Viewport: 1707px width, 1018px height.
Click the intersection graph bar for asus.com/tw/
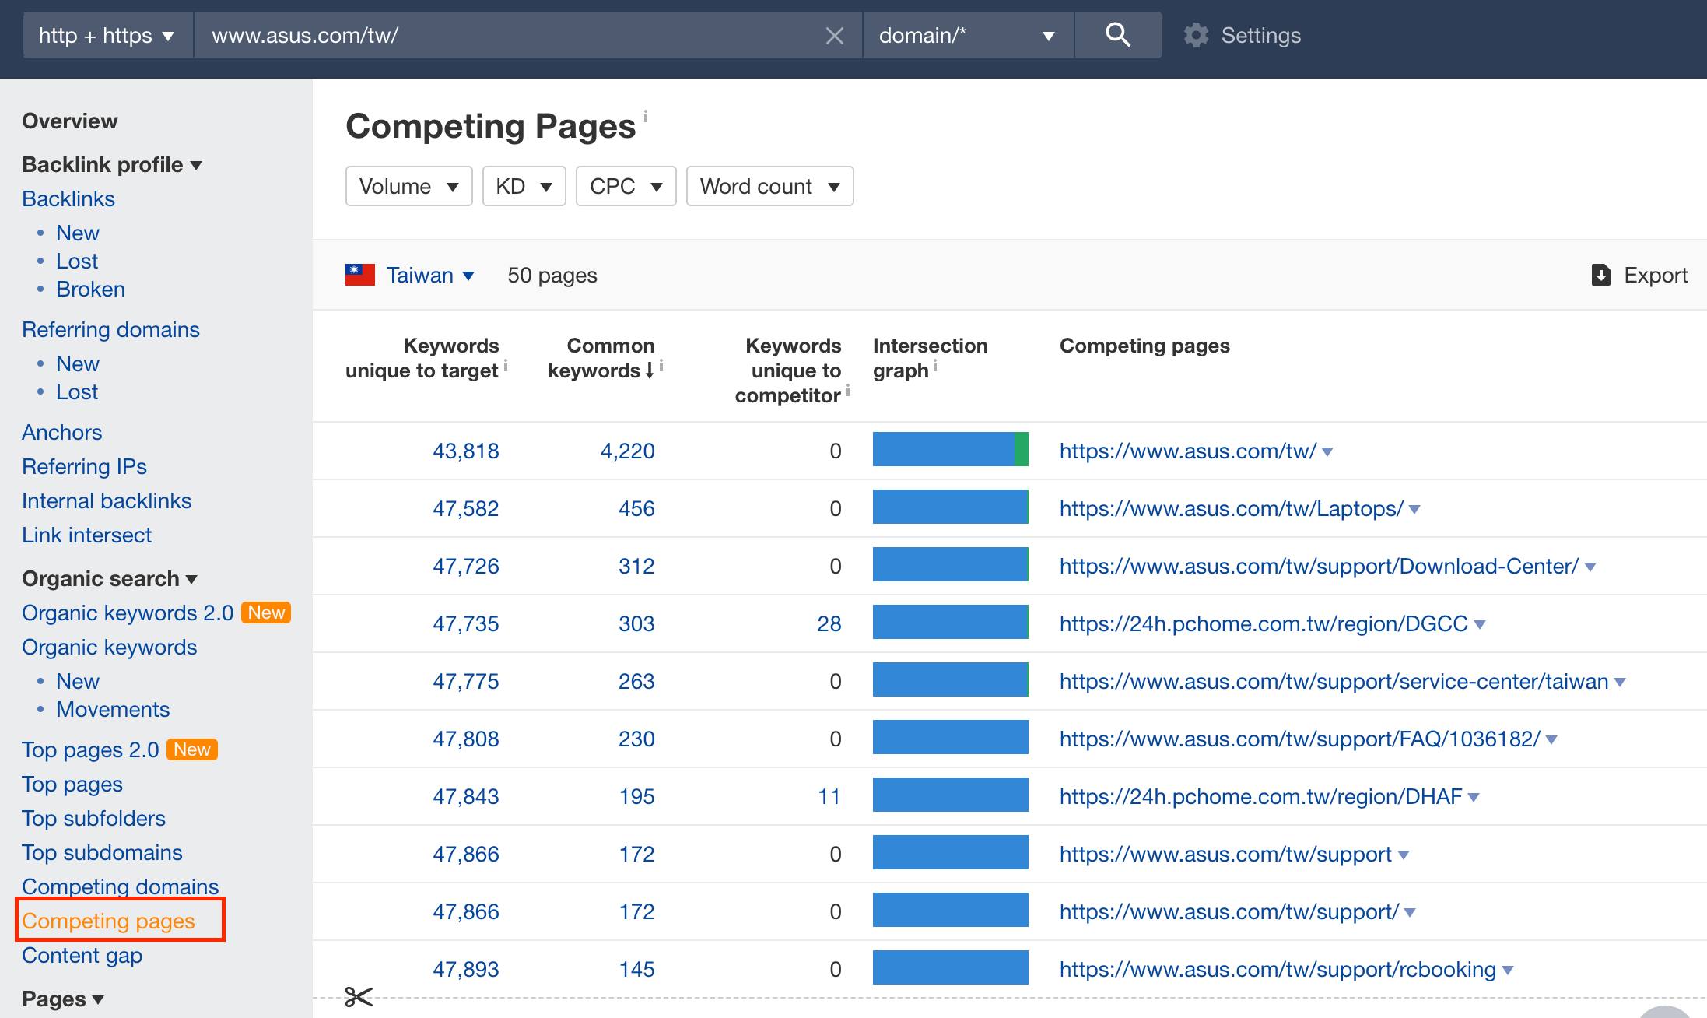click(950, 450)
